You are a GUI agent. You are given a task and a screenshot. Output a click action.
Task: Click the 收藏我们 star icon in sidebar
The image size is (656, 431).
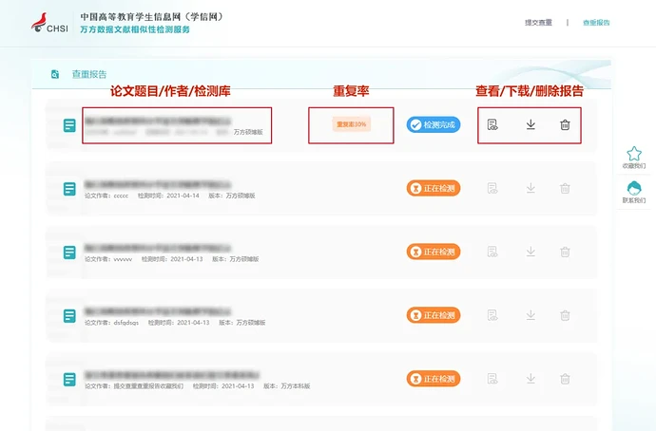(634, 154)
